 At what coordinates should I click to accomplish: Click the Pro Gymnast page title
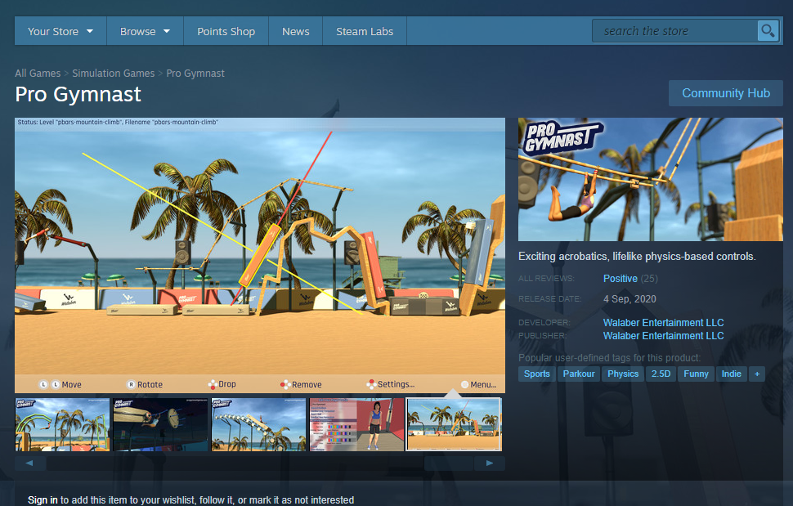pyautogui.click(x=78, y=95)
